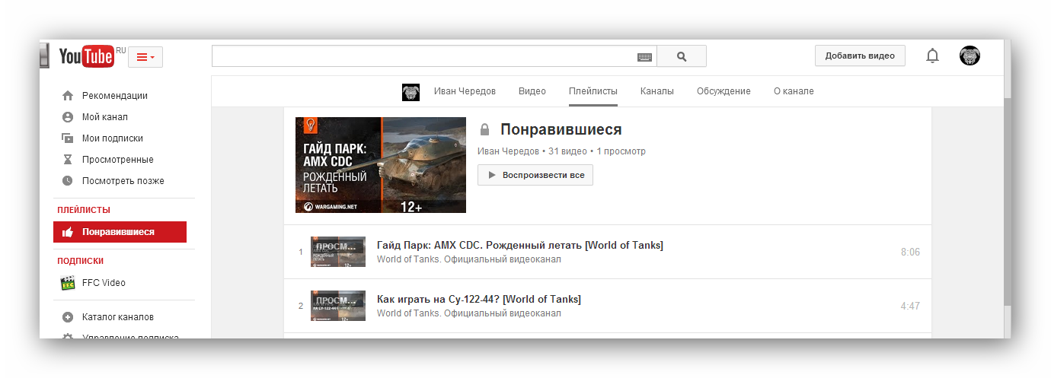This screenshot has width=1051, height=378.
Task: Open Мои подписки
Action: coord(113,138)
